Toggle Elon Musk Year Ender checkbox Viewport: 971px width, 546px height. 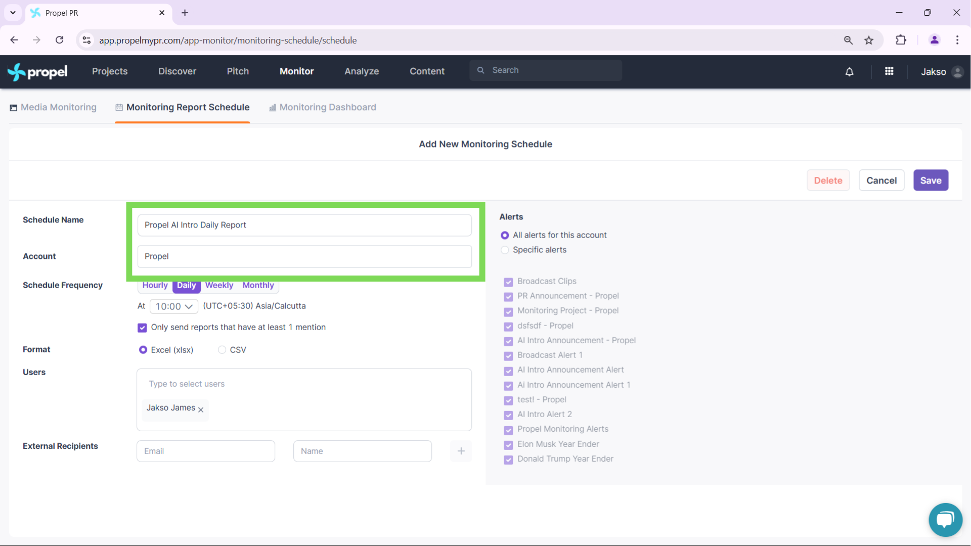pyautogui.click(x=508, y=445)
